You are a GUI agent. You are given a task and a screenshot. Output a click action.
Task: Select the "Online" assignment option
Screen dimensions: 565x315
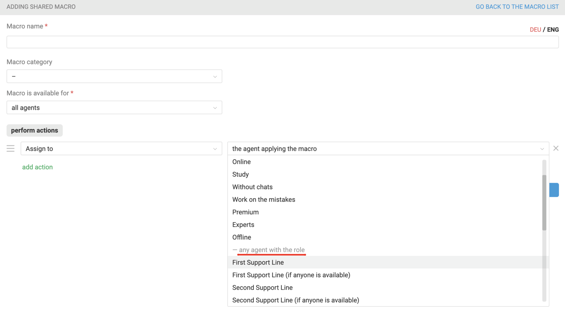tap(241, 162)
